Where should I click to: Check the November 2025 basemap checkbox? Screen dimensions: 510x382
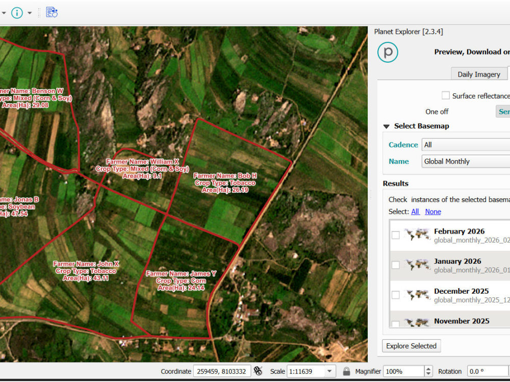tap(396, 323)
